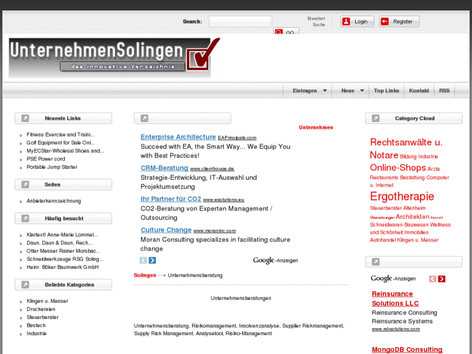Open the Enterprise Architecture ad link
This screenshot has height=354, width=472.
click(x=178, y=137)
